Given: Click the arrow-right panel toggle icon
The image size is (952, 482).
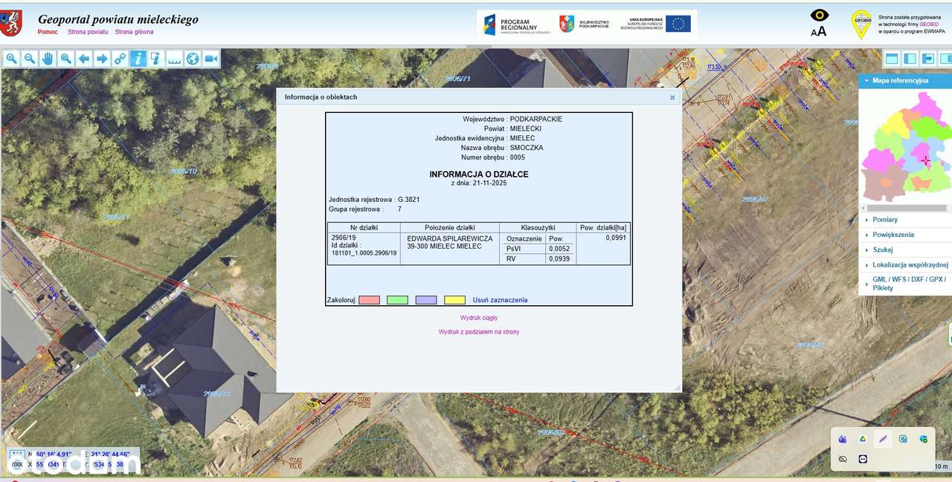Looking at the screenshot, I should click(x=928, y=58).
